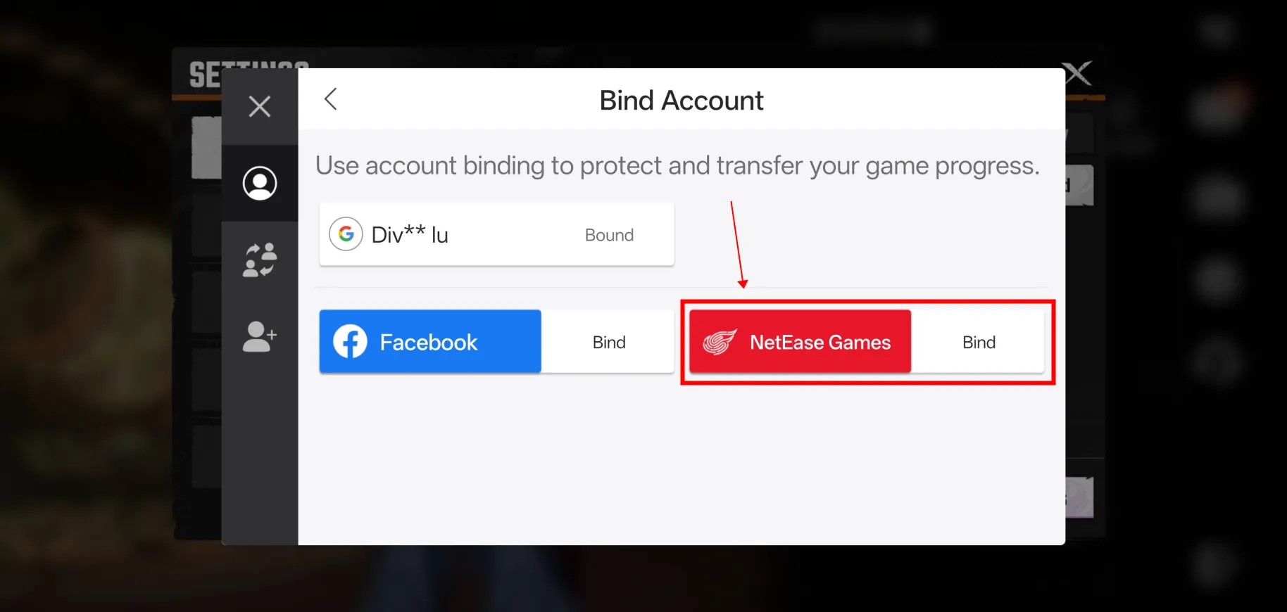Close the account panel with the sidebar X
This screenshot has width=1287, height=612.
260,106
